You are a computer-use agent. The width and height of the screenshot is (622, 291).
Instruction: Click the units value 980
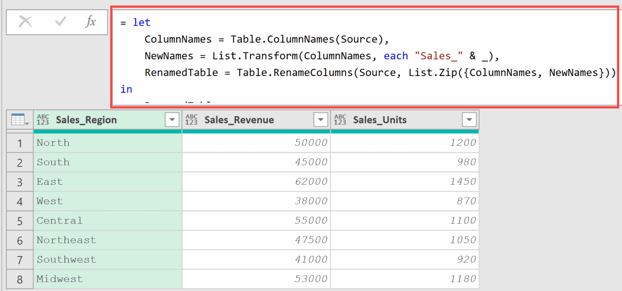(x=405, y=162)
